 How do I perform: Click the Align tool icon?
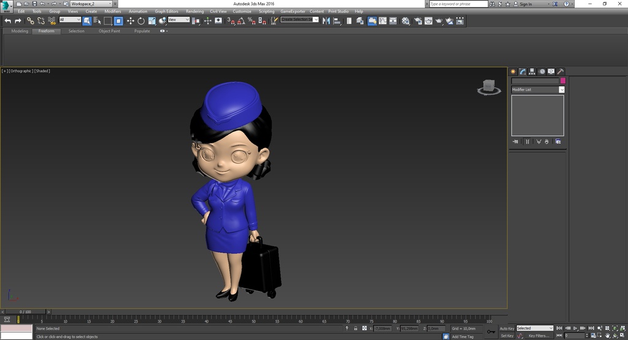click(x=337, y=21)
